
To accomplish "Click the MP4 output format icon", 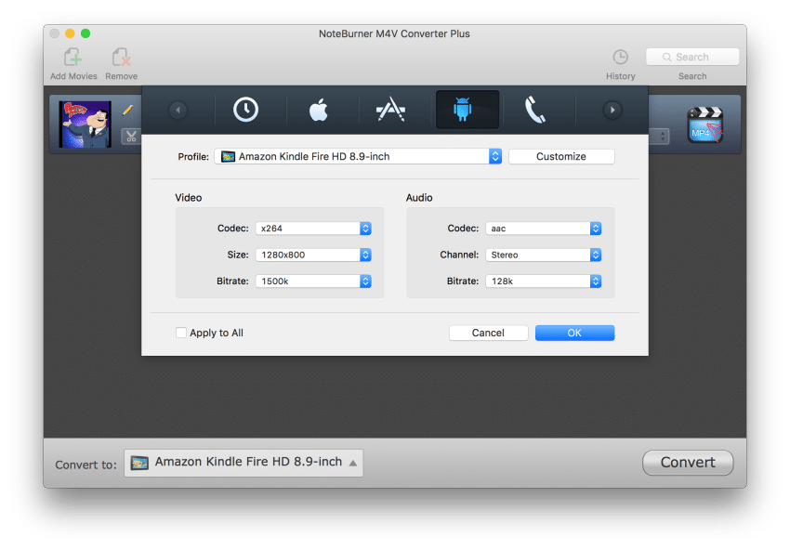I will click(704, 124).
